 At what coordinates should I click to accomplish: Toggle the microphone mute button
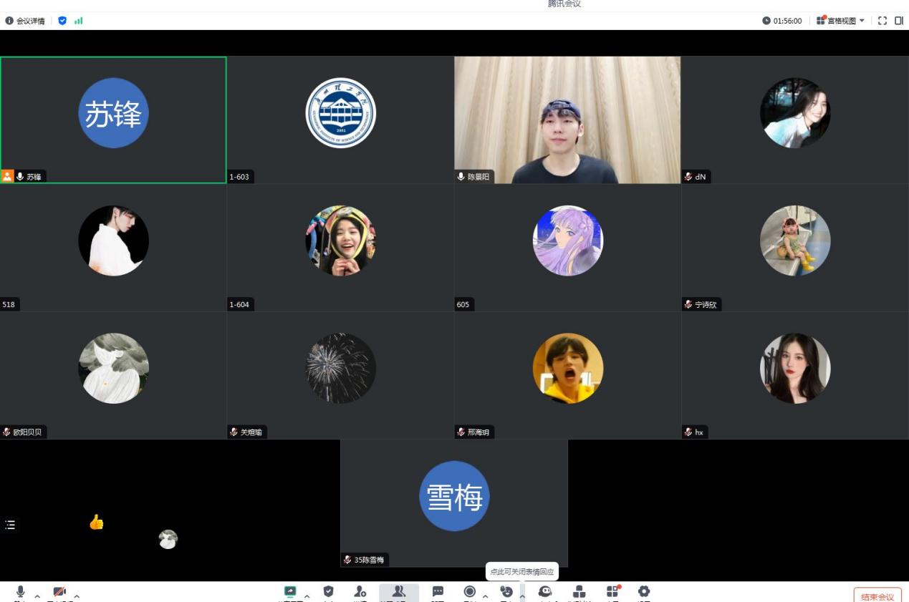pyautogui.click(x=20, y=592)
